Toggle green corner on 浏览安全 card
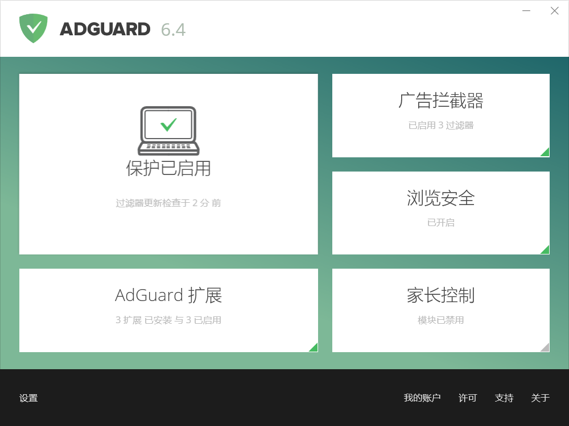Image resolution: width=569 pixels, height=426 pixels. [545, 249]
